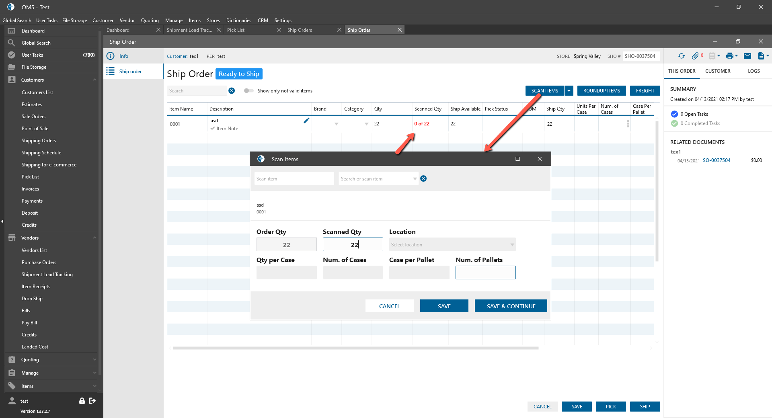Expand the Manage sidebar section
The width and height of the screenshot is (772, 418).
[x=94, y=373]
